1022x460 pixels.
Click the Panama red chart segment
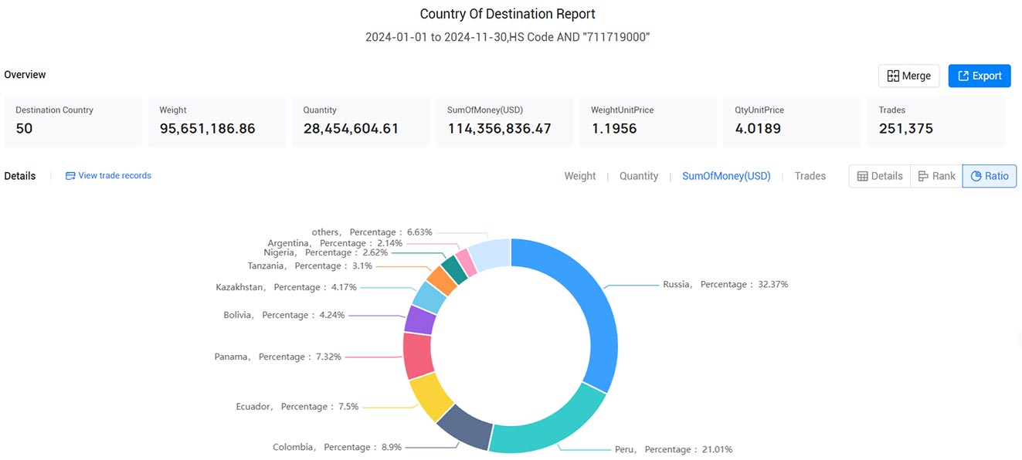pos(416,356)
